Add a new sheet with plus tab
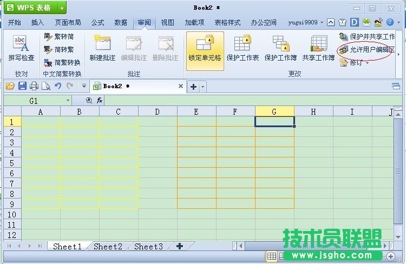Image resolution: width=406 pixels, height=264 pixels. pyautogui.click(x=179, y=246)
